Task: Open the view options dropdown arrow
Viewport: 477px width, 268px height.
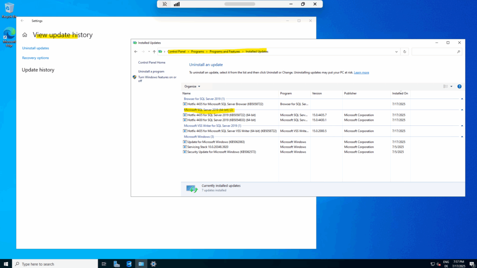Action: click(451, 86)
